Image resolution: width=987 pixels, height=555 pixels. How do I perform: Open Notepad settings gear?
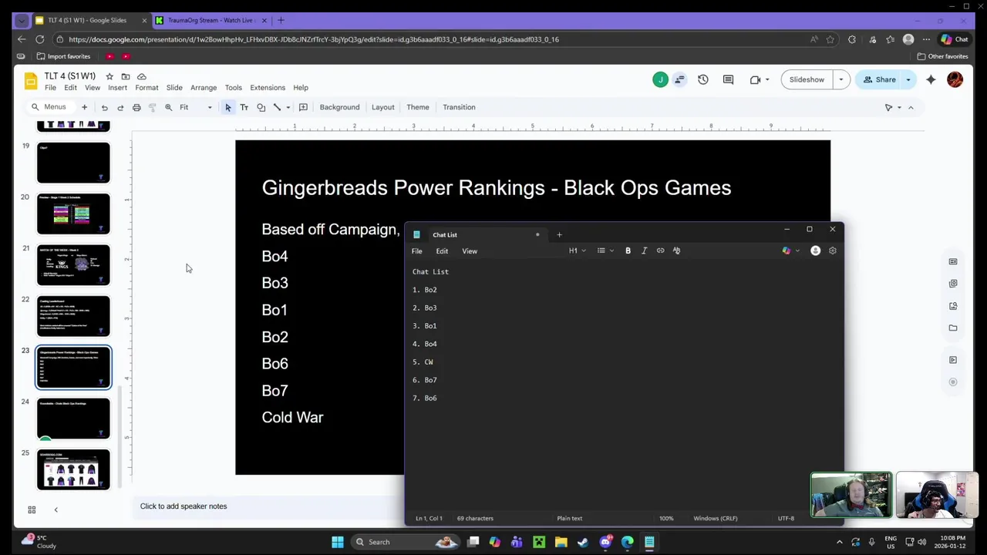pos(832,251)
